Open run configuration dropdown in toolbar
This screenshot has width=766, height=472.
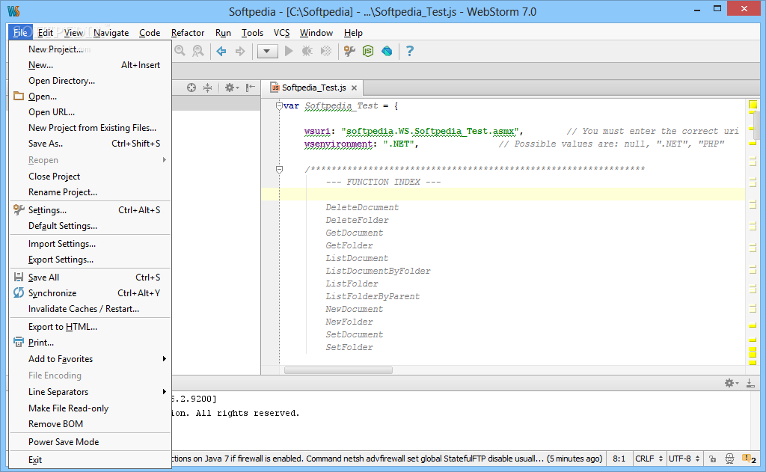(267, 51)
